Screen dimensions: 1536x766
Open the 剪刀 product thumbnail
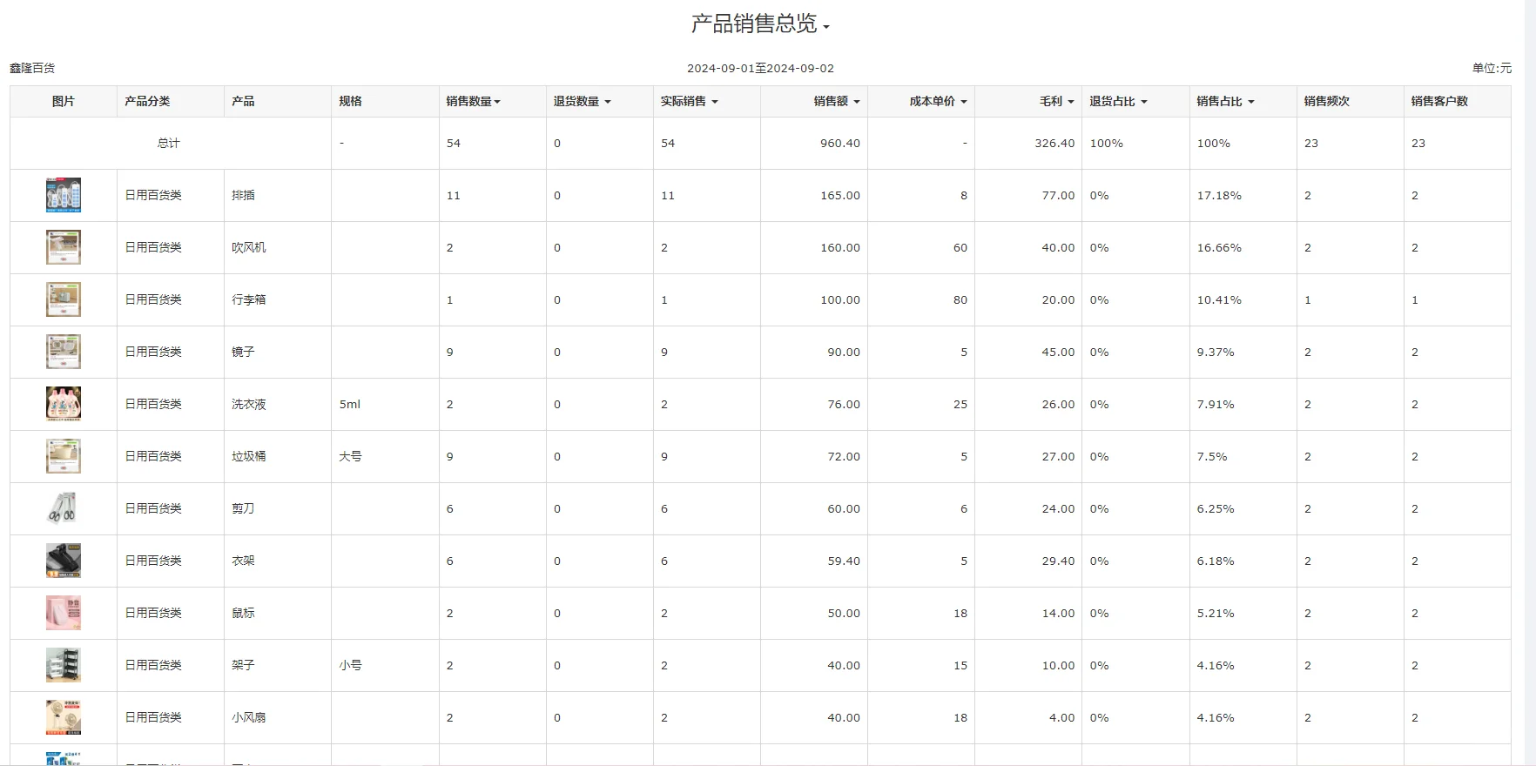(64, 508)
